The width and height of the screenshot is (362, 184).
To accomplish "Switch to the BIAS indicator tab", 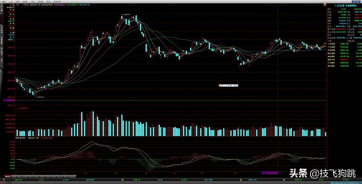I will (36, 176).
